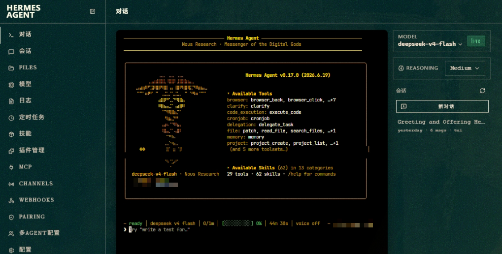The width and height of the screenshot is (502, 254).
Task: Click the 'cronjob: cronjob' line
Action: coord(248,119)
